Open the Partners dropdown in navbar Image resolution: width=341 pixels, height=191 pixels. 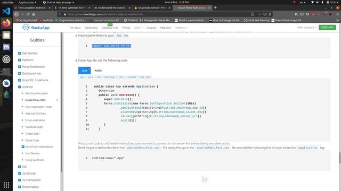point(181,28)
